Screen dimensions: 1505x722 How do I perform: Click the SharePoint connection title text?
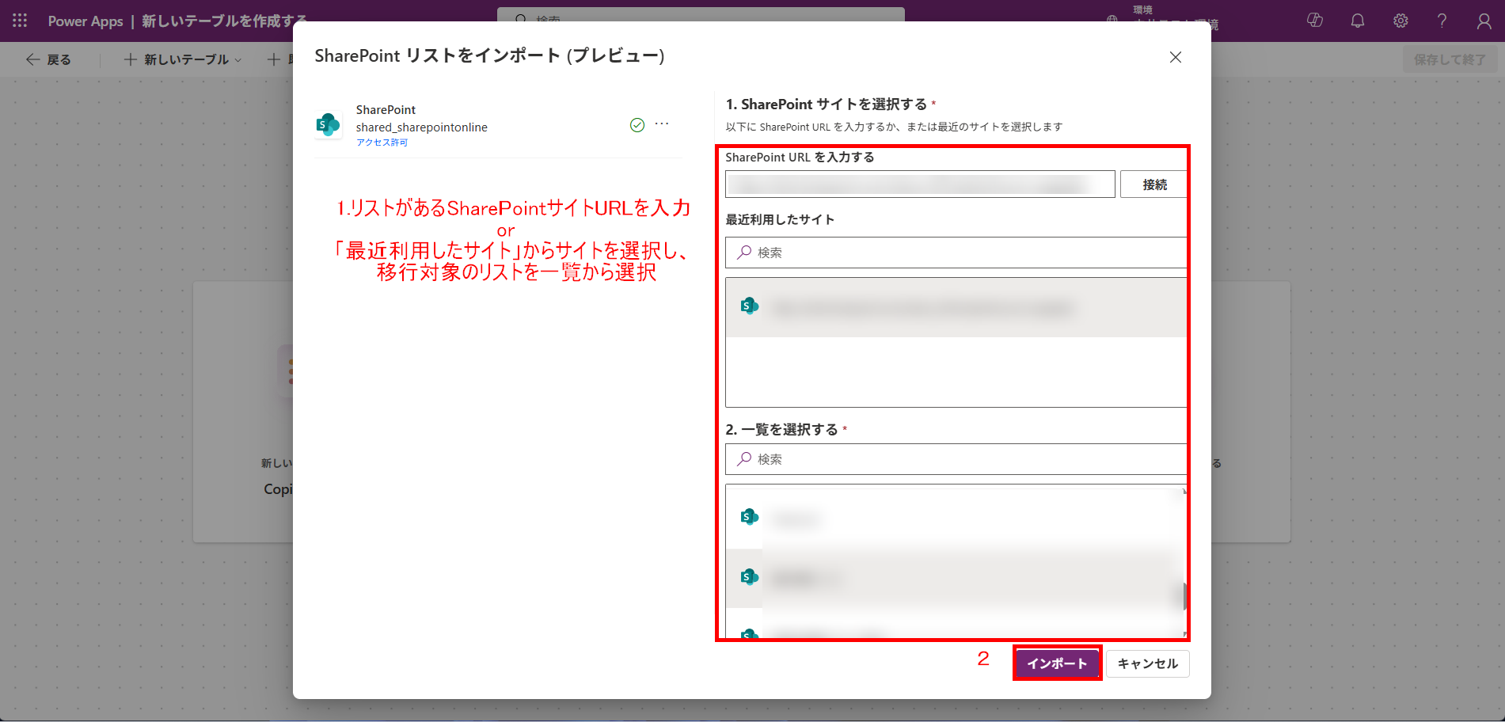pyautogui.click(x=386, y=110)
